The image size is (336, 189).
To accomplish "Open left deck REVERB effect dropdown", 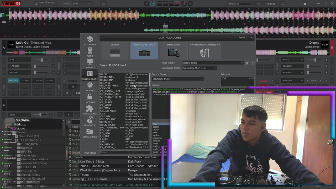I will 19,72.
